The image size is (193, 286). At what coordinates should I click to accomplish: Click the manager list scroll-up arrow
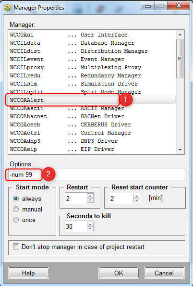point(180,35)
